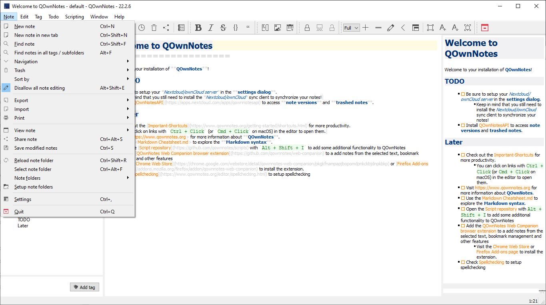
Task: Apply strikethrough formatting from toolbar
Action: click(x=223, y=28)
